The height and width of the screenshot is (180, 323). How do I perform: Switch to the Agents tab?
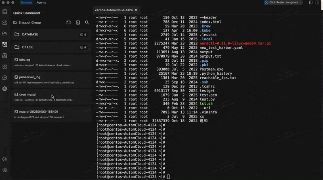(x=41, y=2)
